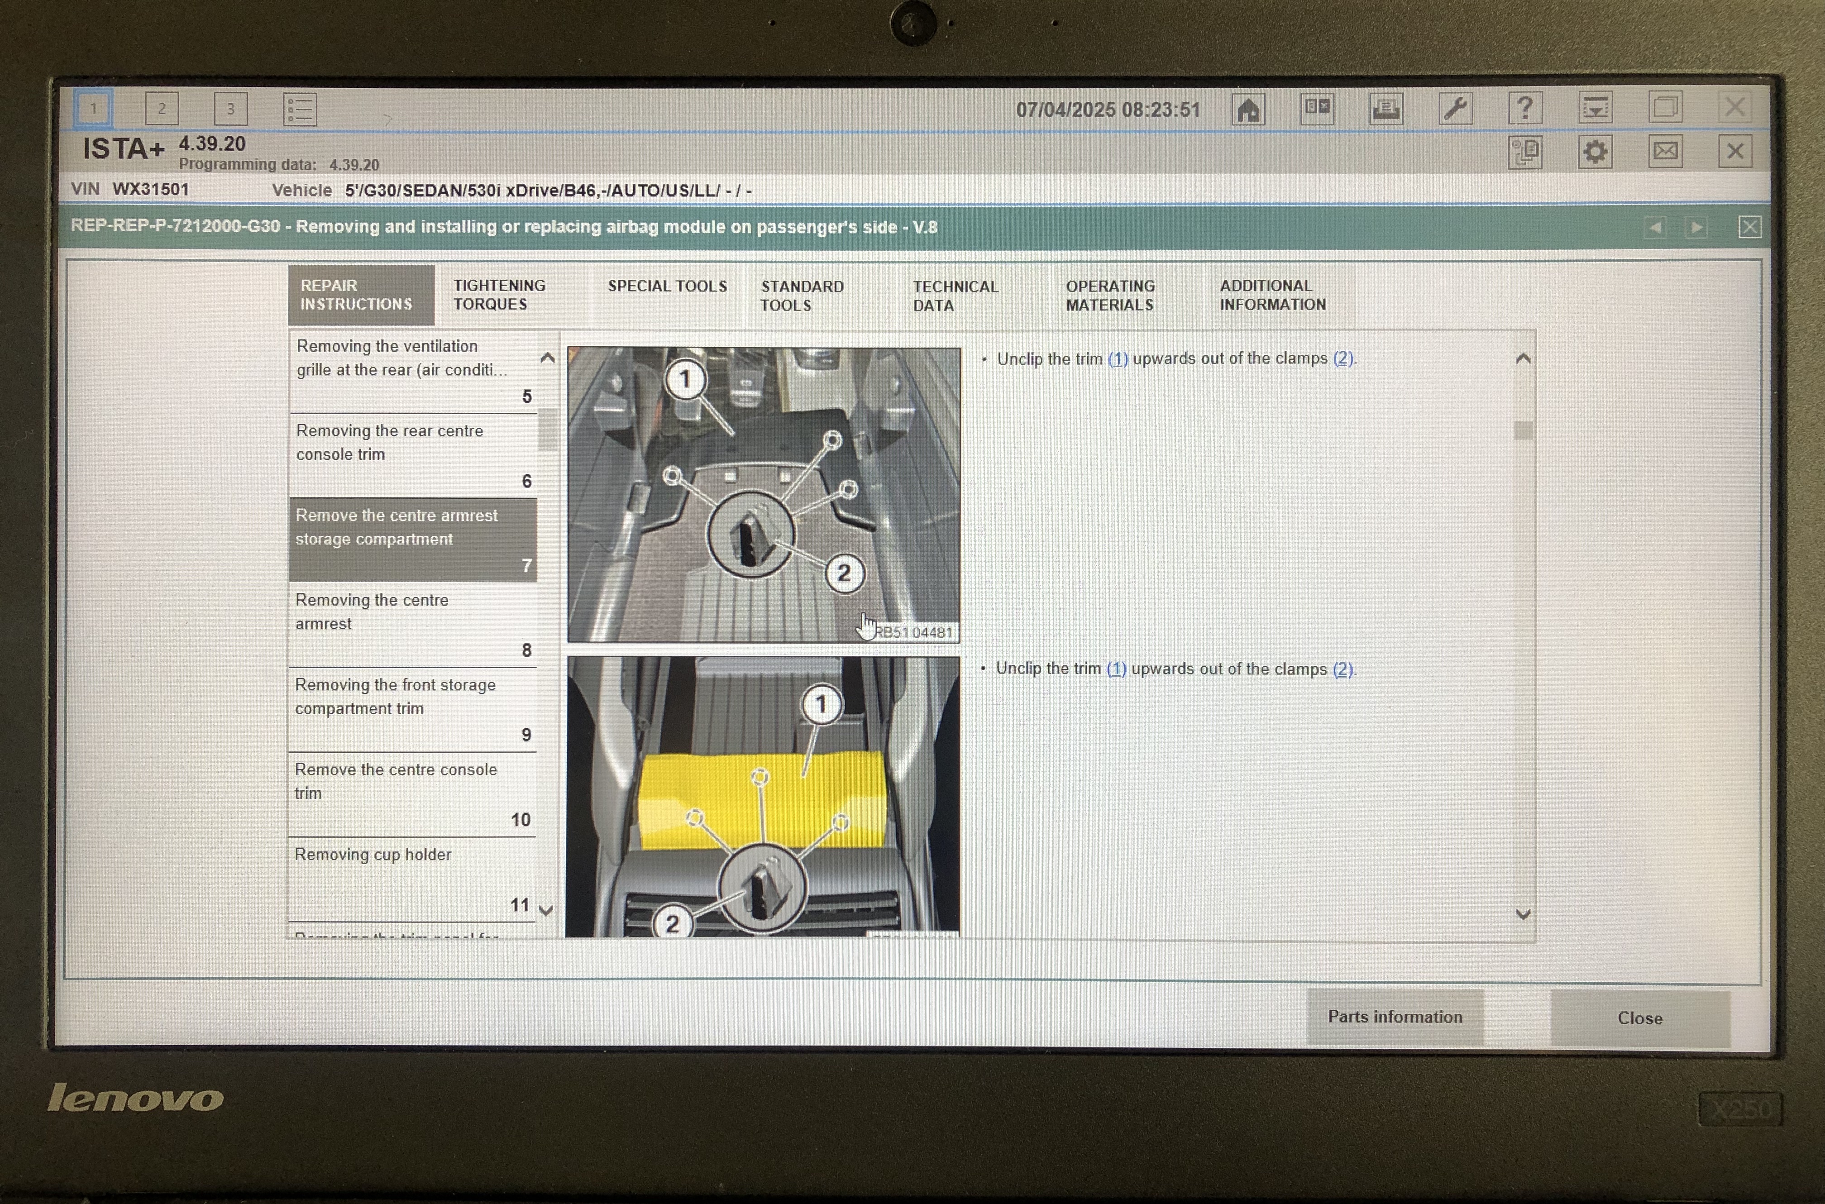
Task: Open the wrench workshop settings icon
Action: coord(1456,108)
